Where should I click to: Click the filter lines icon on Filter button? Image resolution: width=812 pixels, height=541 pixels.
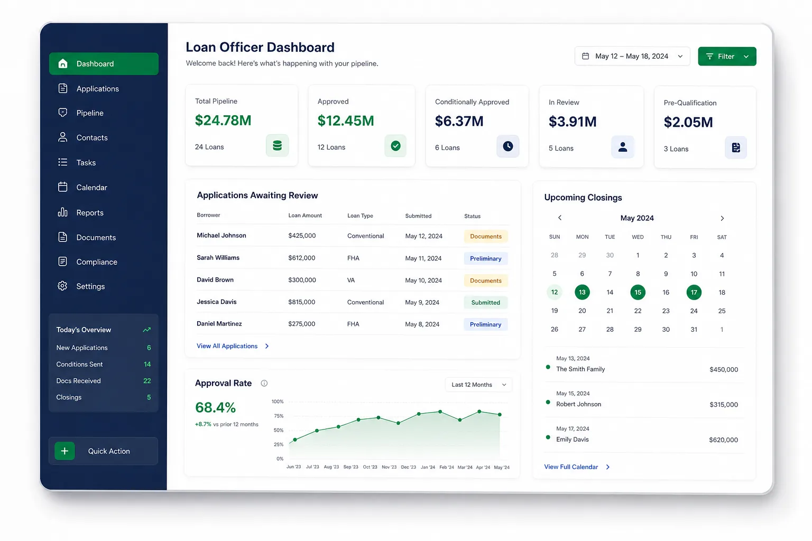pyautogui.click(x=710, y=57)
